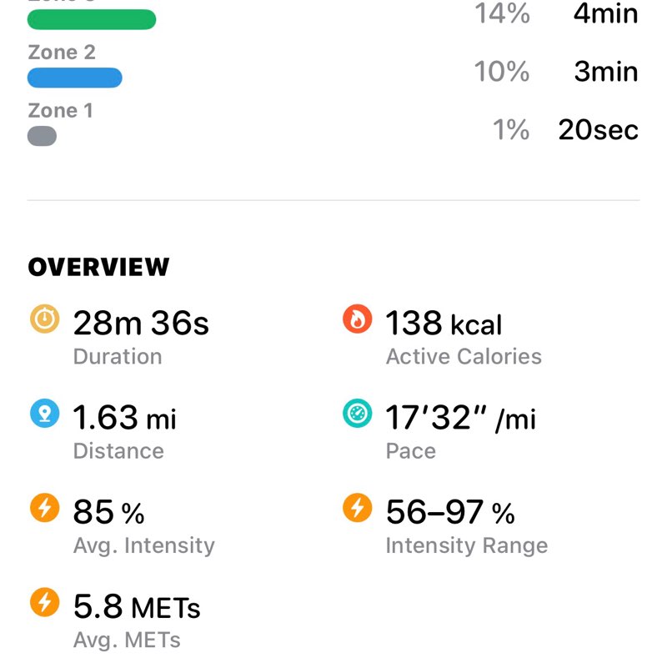Tap the OVERVIEW section heading
Screen dimensions: 667x668
[x=98, y=267]
